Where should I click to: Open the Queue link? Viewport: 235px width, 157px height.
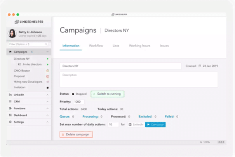click(65, 116)
